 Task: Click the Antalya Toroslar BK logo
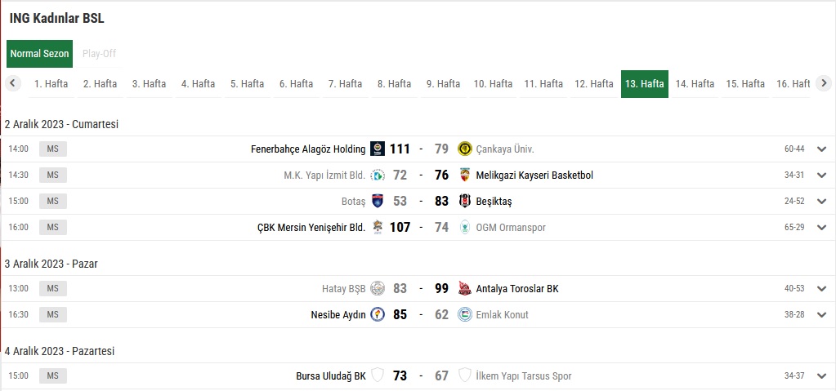pyautogui.click(x=465, y=288)
